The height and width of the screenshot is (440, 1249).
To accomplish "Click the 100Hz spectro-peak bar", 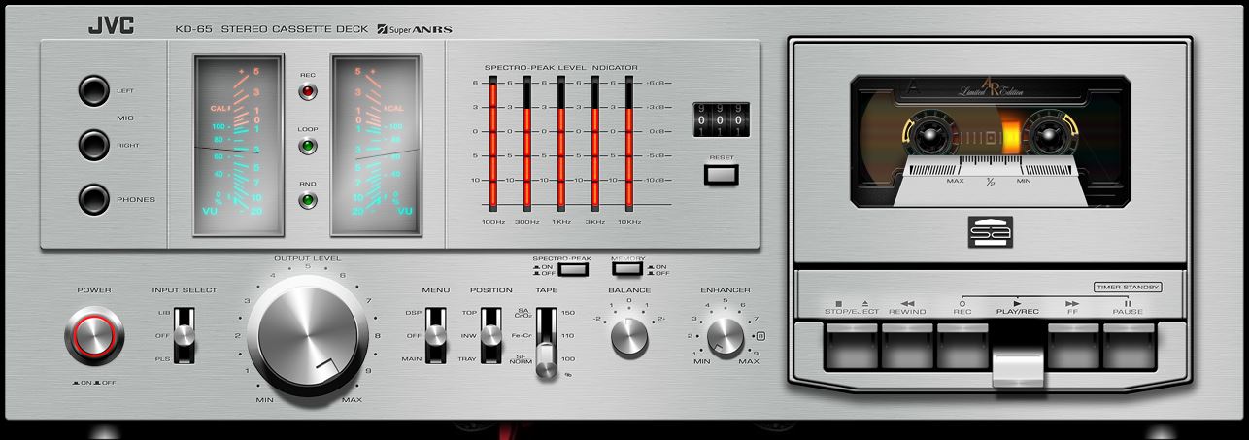I will tap(492, 145).
